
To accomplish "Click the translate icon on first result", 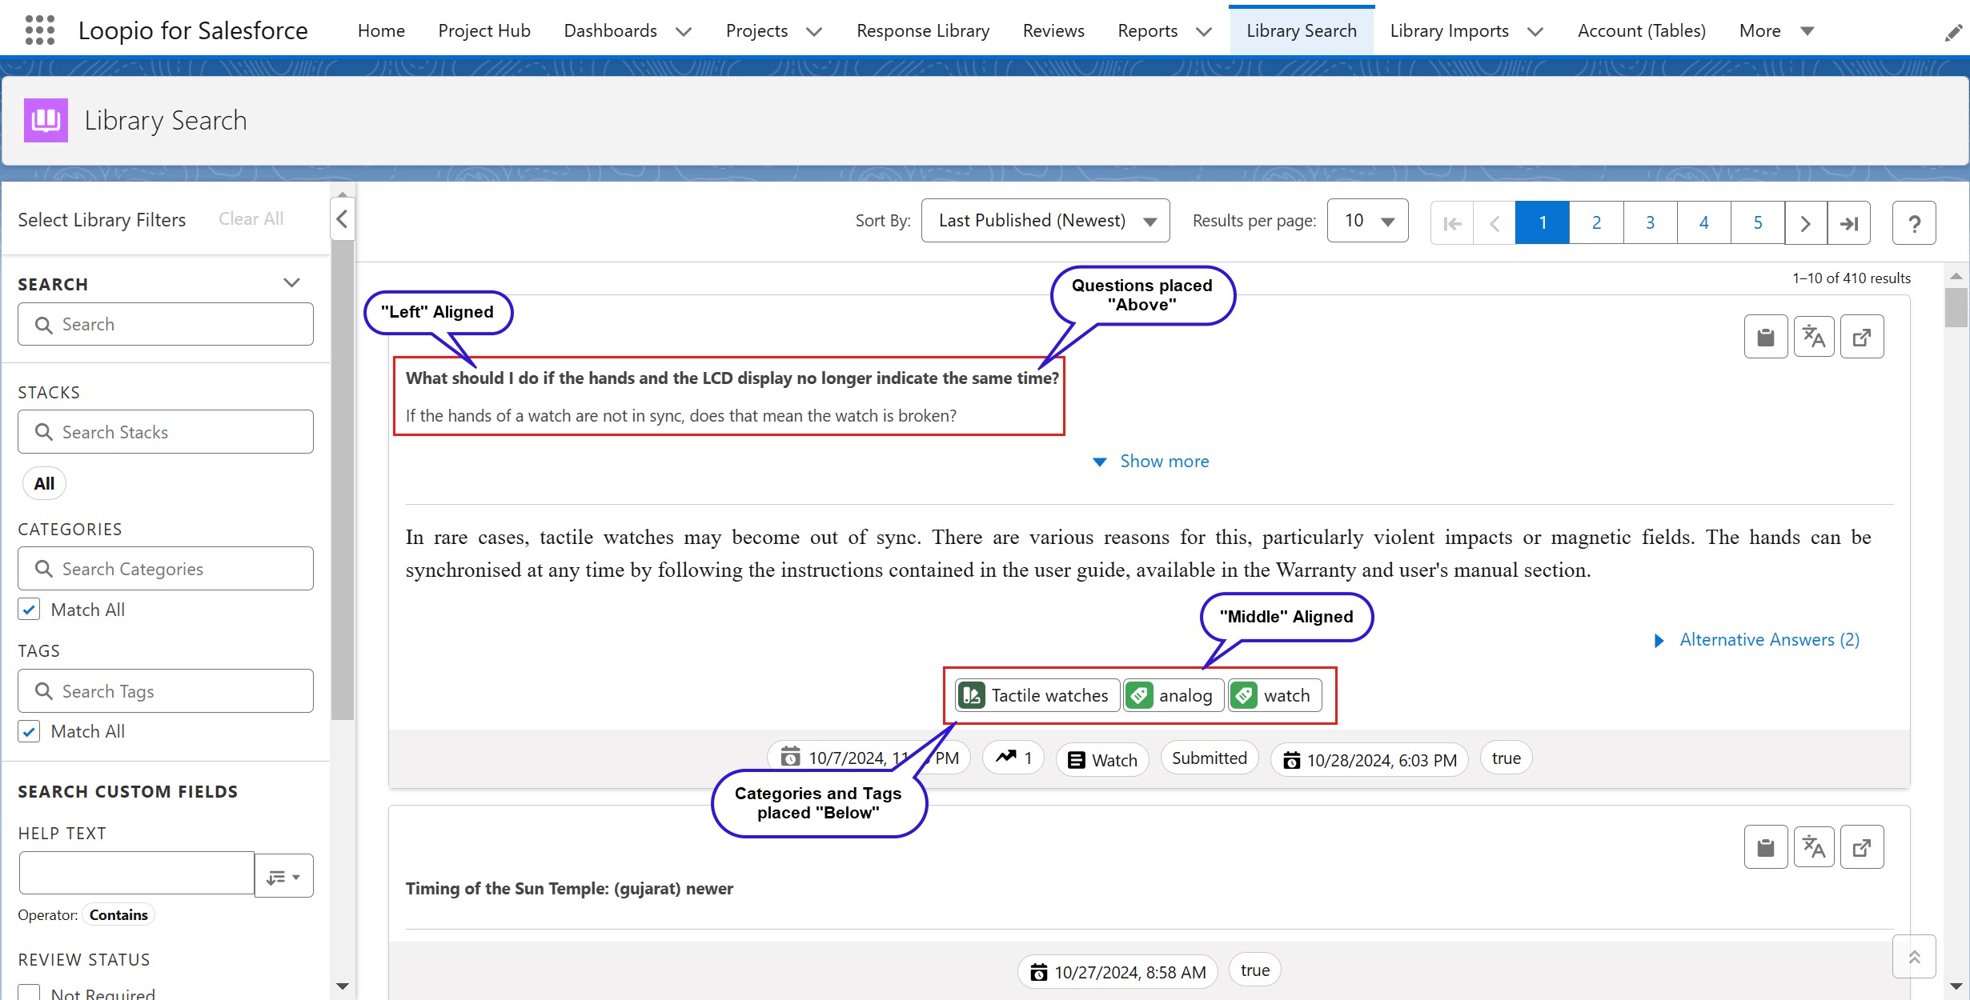I will click(1813, 337).
